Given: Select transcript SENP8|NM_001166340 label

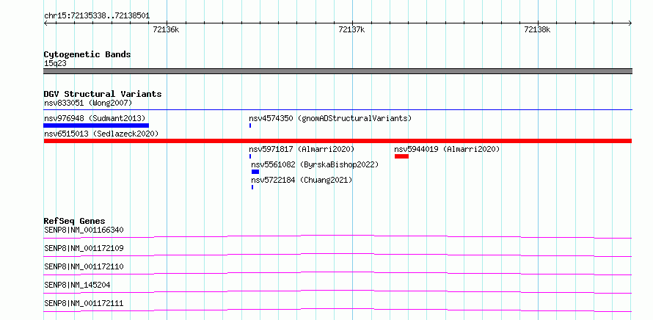Looking at the screenshot, I should click(x=84, y=230).
